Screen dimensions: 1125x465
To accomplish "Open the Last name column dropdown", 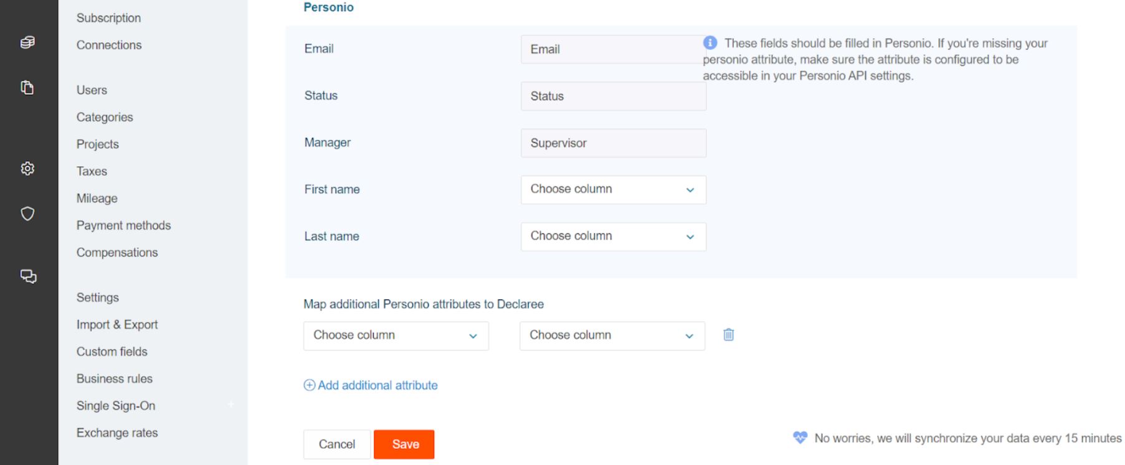I will click(x=613, y=237).
